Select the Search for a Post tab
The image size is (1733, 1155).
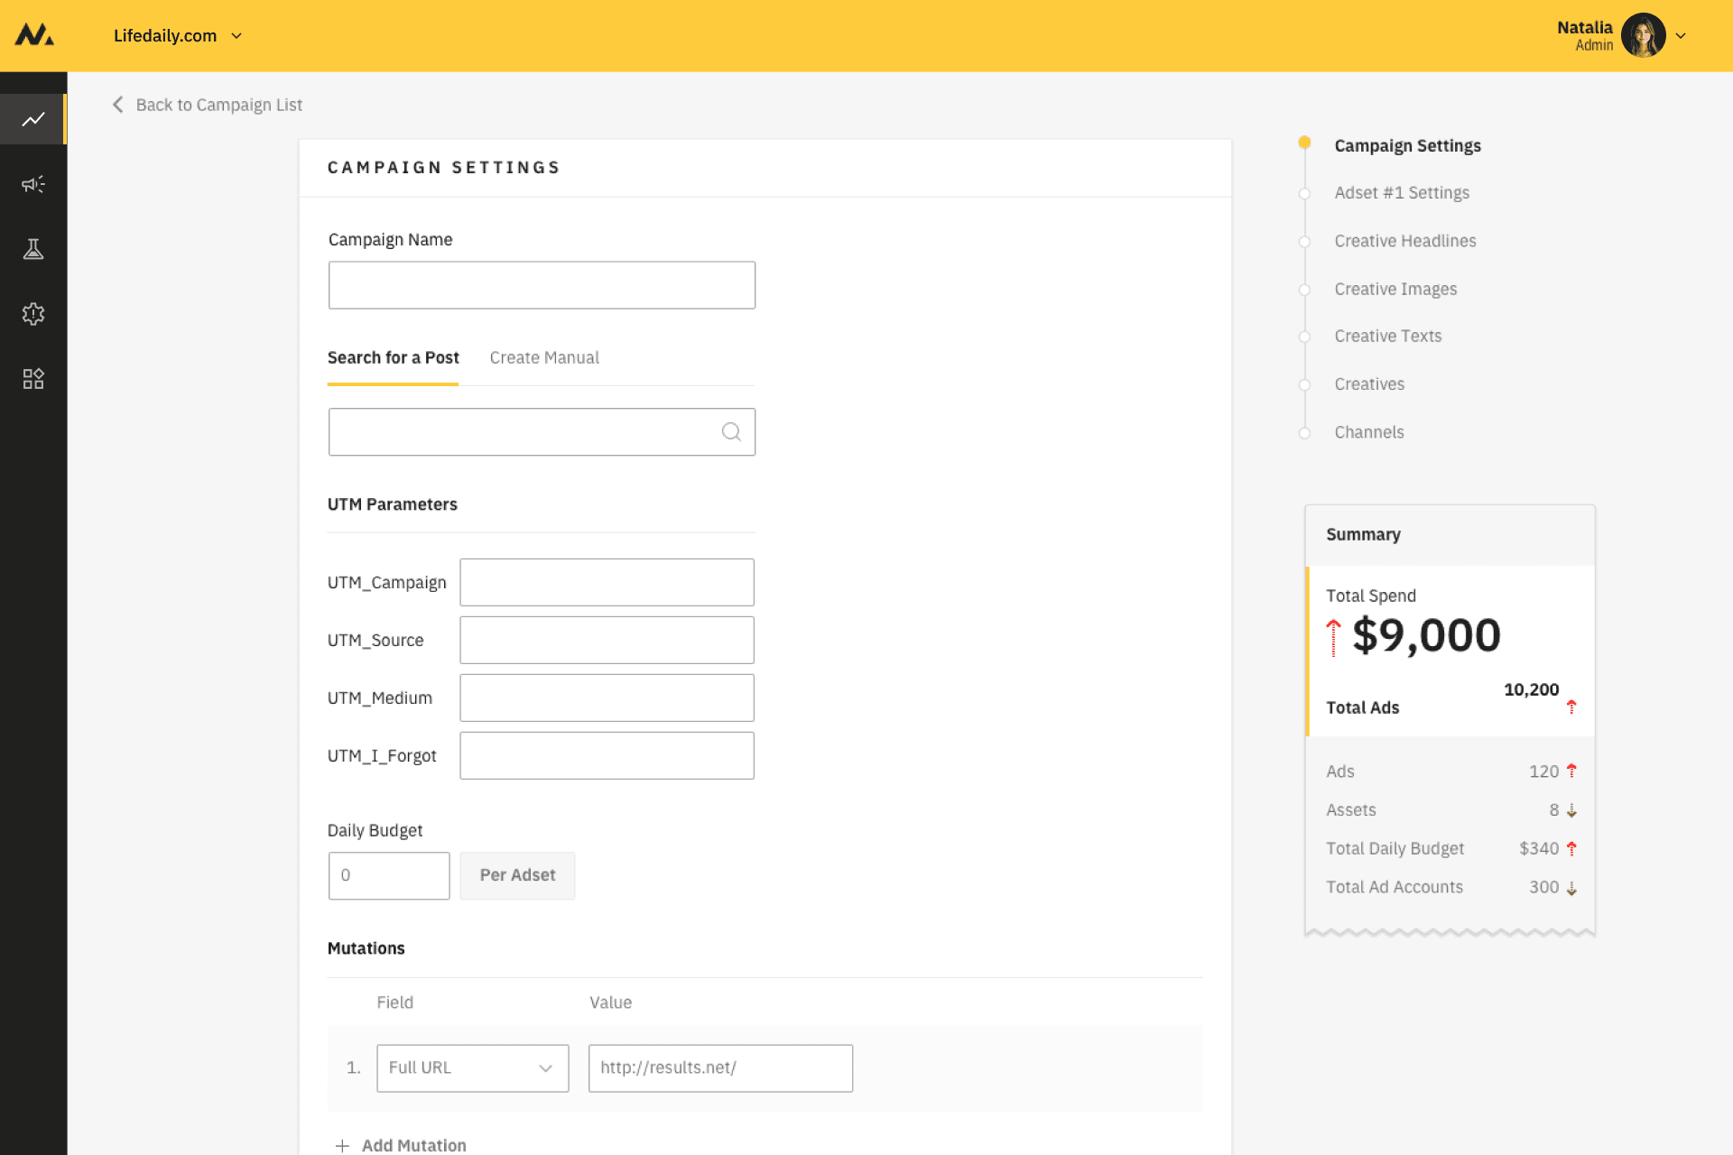(x=393, y=357)
